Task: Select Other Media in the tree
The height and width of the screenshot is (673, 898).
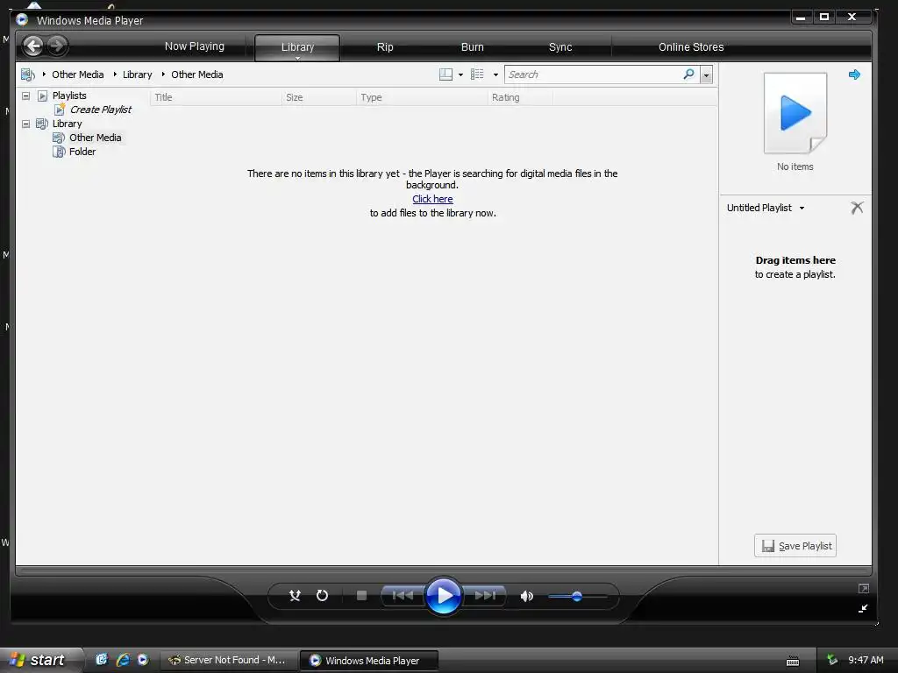Action: [x=95, y=138]
